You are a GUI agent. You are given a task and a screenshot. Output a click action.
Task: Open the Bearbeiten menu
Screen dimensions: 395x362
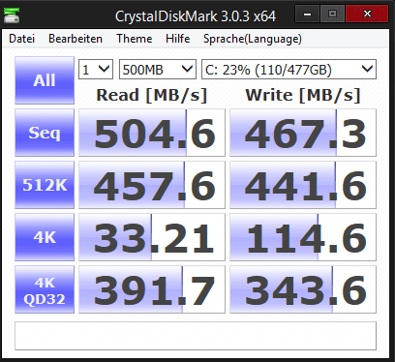pyautogui.click(x=76, y=39)
